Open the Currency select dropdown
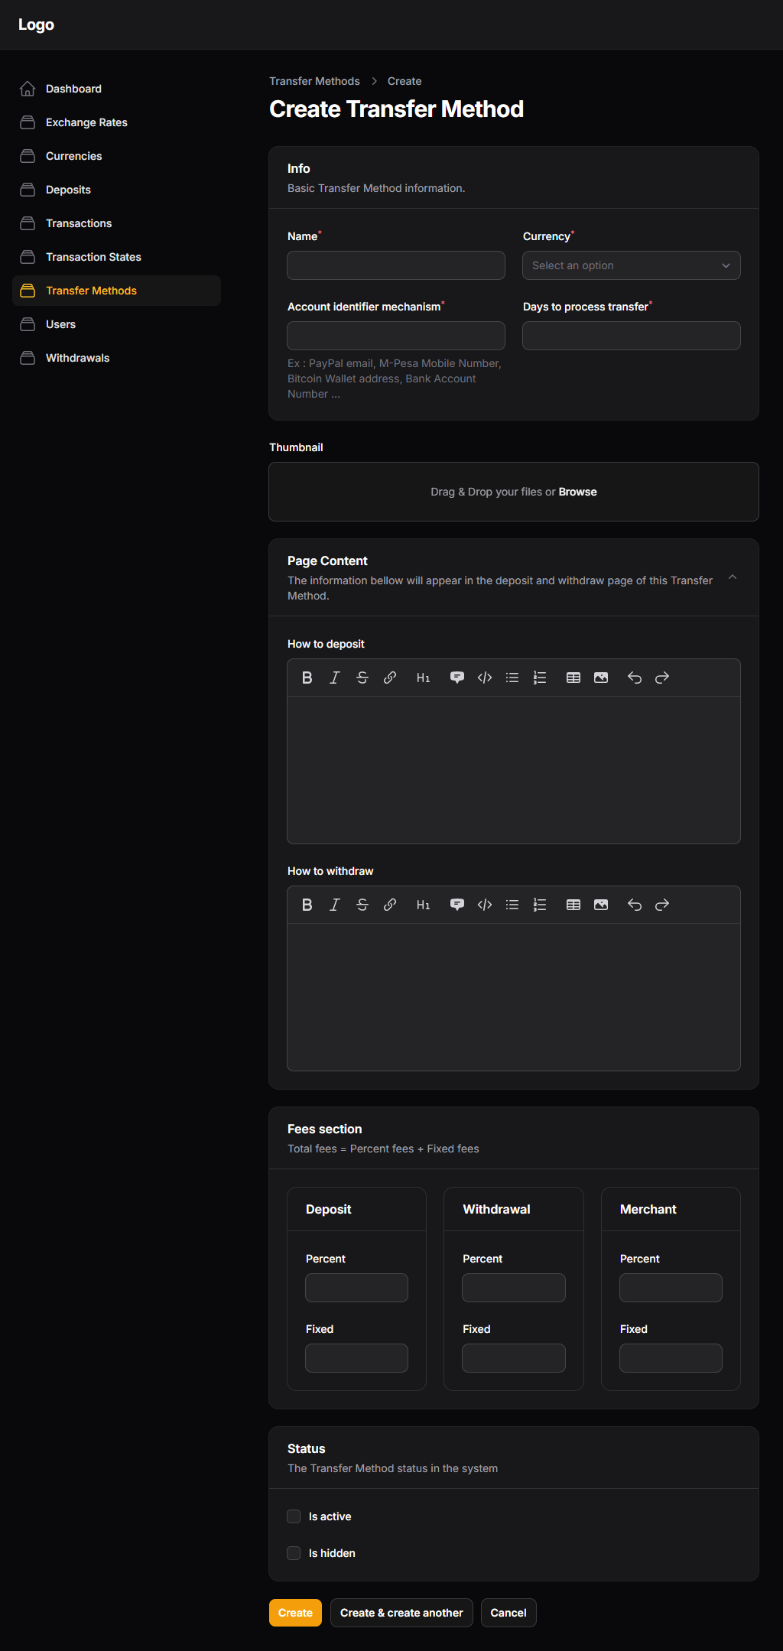The width and height of the screenshot is (783, 1651). point(632,265)
